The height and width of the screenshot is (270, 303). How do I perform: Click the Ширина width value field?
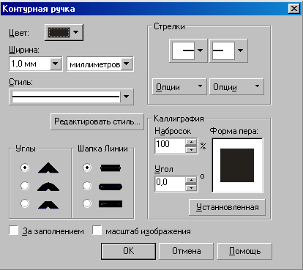[x=30, y=64]
